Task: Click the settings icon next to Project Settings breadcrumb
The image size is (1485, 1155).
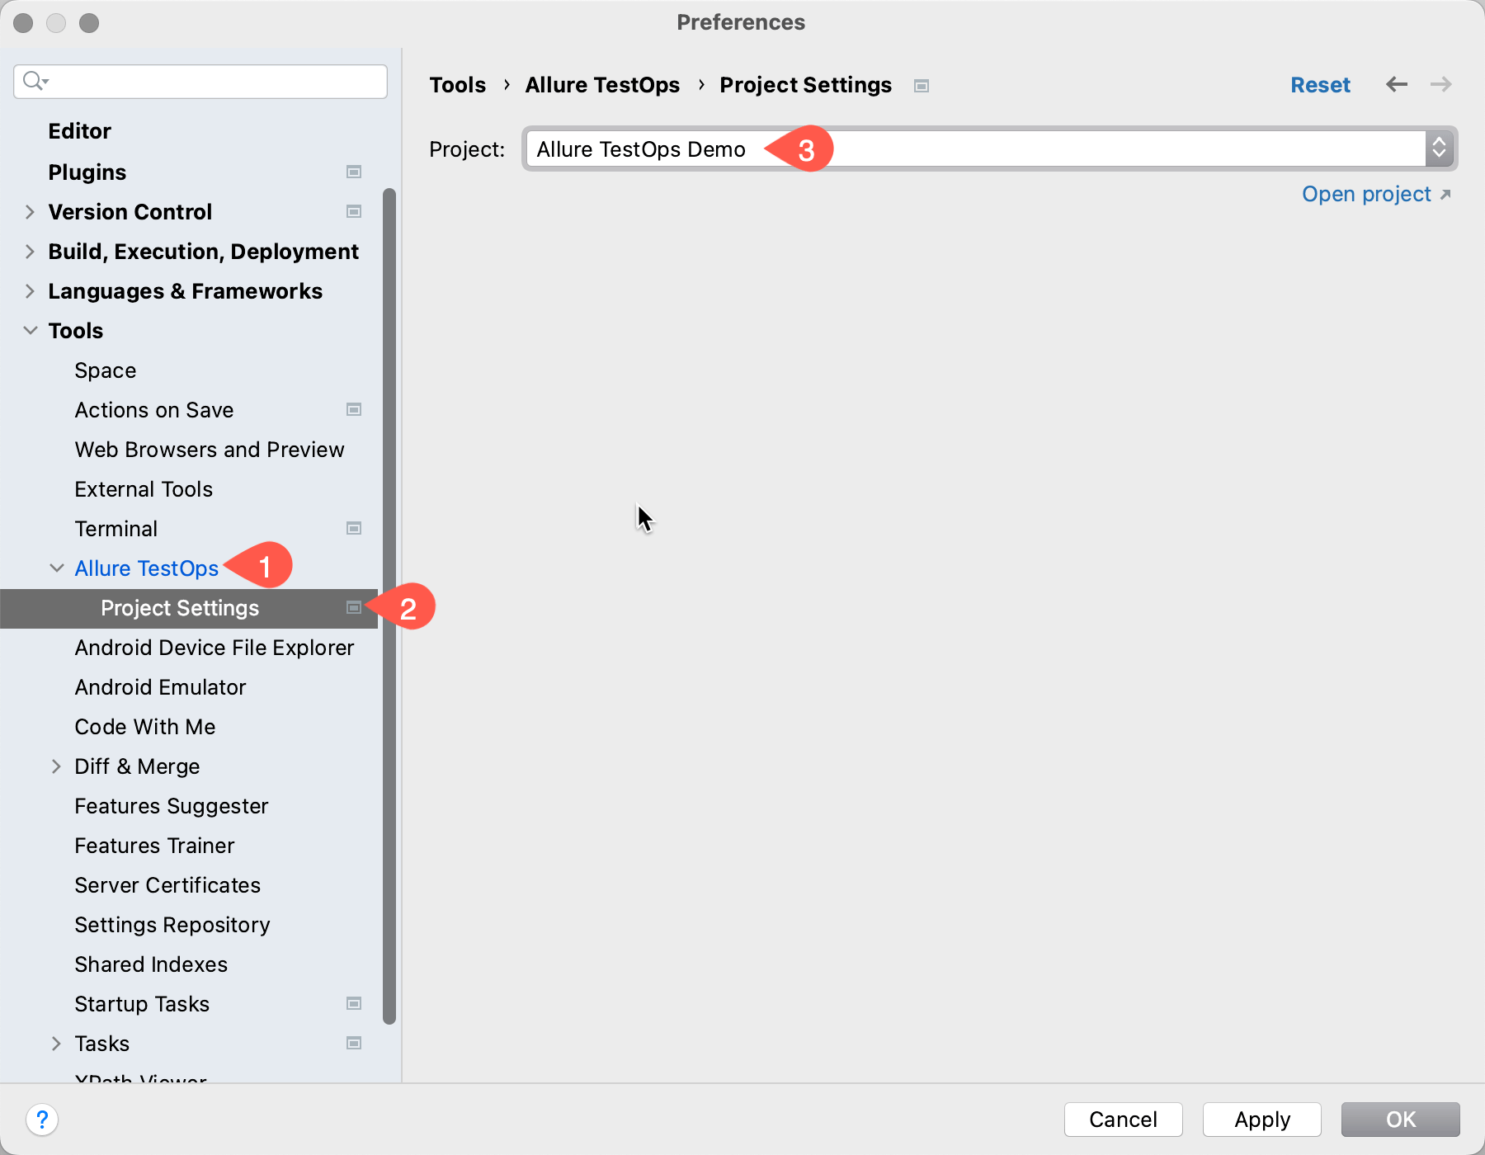Action: tap(922, 85)
